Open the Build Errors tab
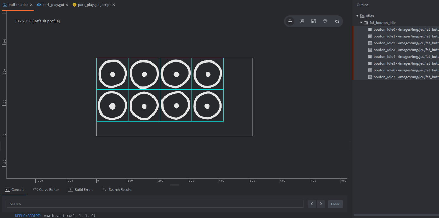This screenshot has height=218, width=439. tap(81, 190)
